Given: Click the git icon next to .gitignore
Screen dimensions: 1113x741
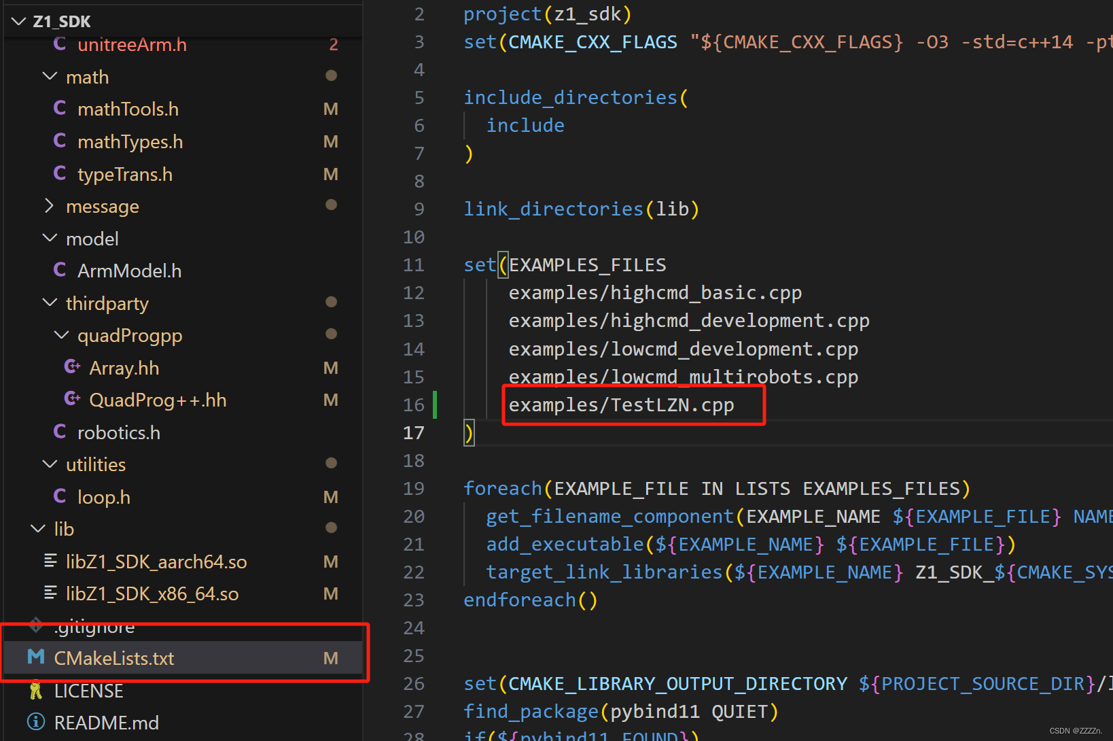Looking at the screenshot, I should coord(36,625).
